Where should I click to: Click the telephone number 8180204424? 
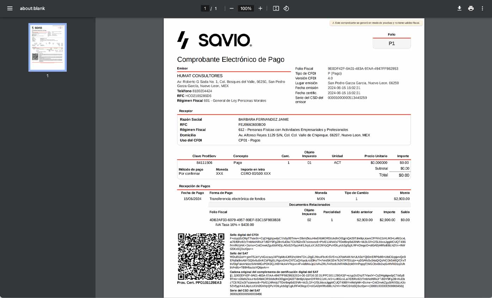202,91
